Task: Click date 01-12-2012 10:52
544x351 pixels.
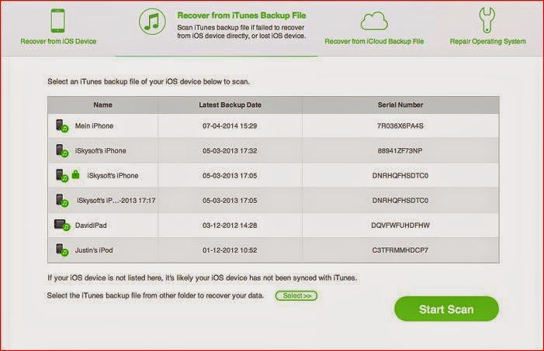Action: 230,250
